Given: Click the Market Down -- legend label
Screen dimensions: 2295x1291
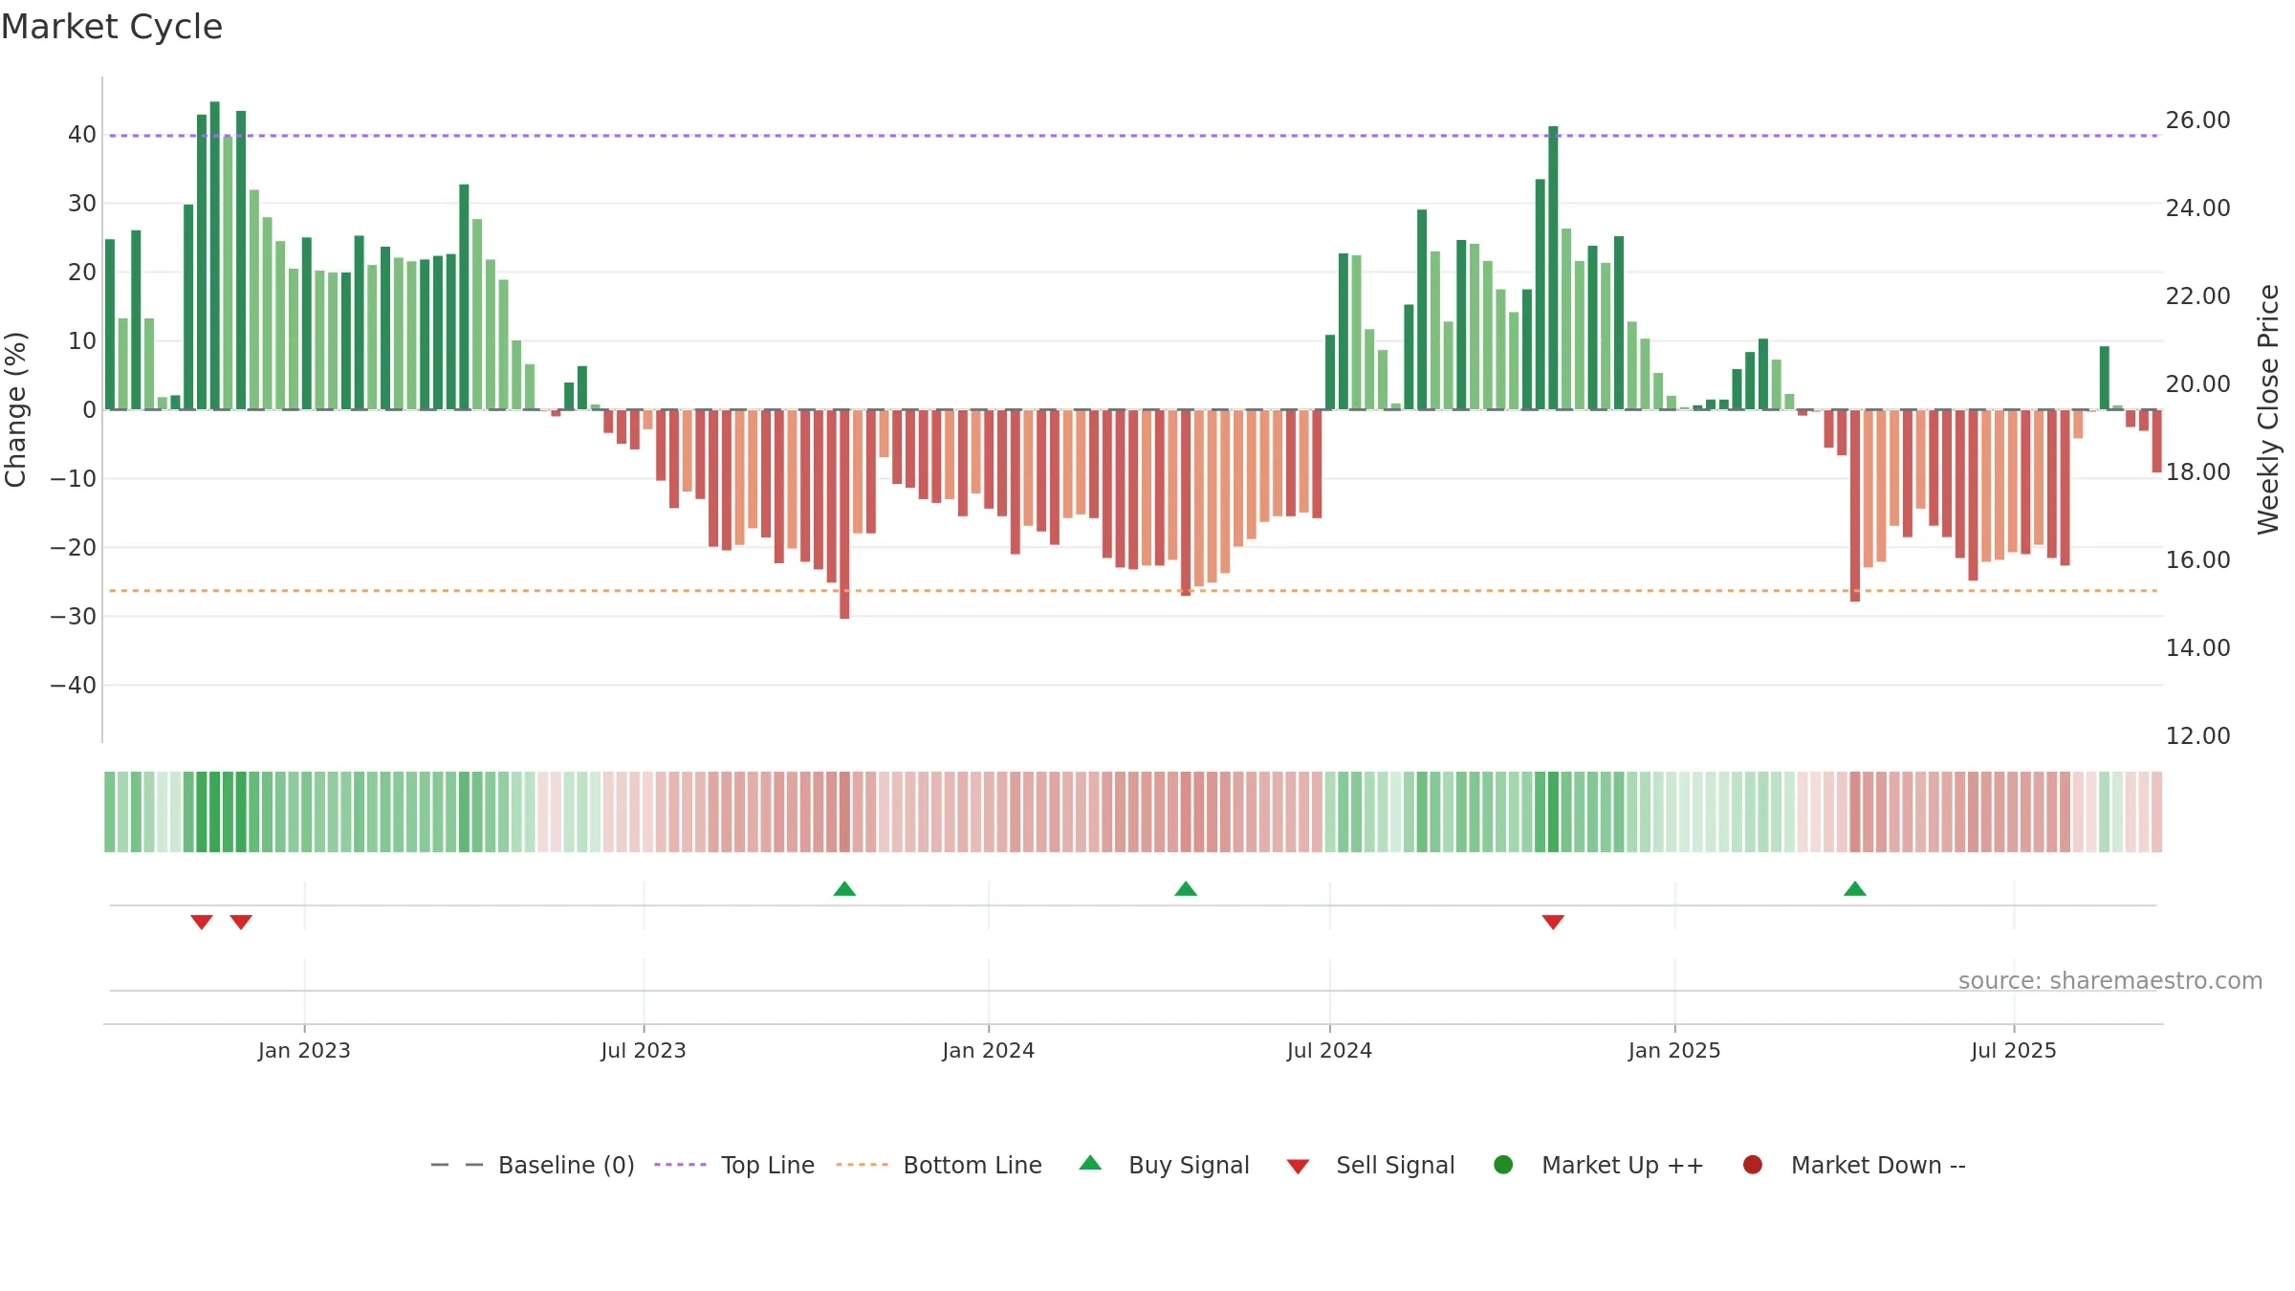Looking at the screenshot, I should point(1878,1165).
